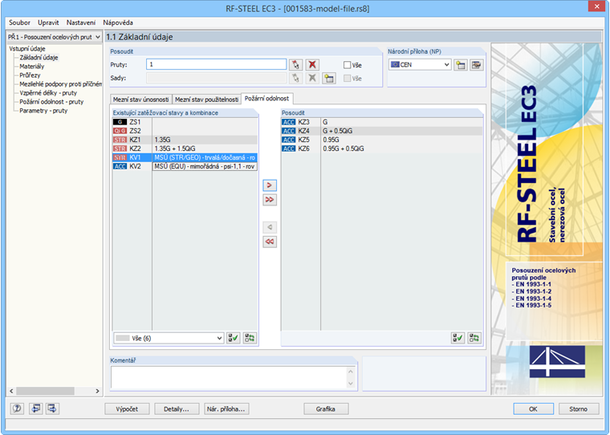Screen dimensions: 610x435
Task: Select the KZ2 1.35G + 1.5QiG row
Action: tap(185, 148)
